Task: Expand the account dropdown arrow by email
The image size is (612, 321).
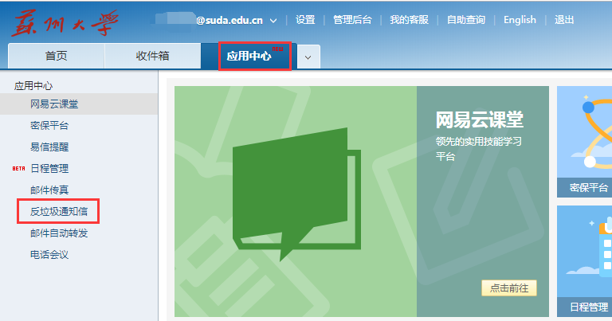Action: click(273, 21)
